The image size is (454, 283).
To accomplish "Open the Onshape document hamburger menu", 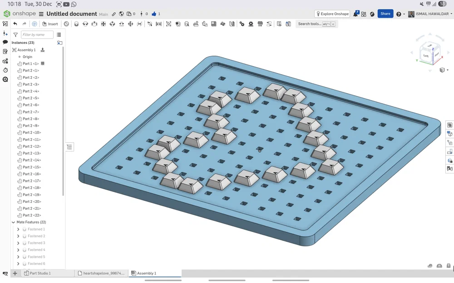I will coord(41,14).
